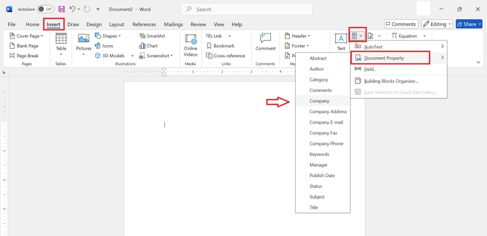Open Building Blocks Organizer
Viewport: 487px width, 236px height.
pyautogui.click(x=399, y=82)
